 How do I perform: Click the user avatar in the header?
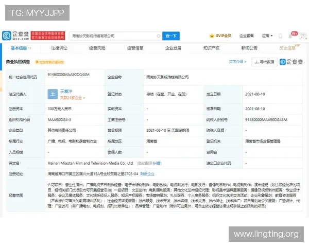(x=303, y=36)
